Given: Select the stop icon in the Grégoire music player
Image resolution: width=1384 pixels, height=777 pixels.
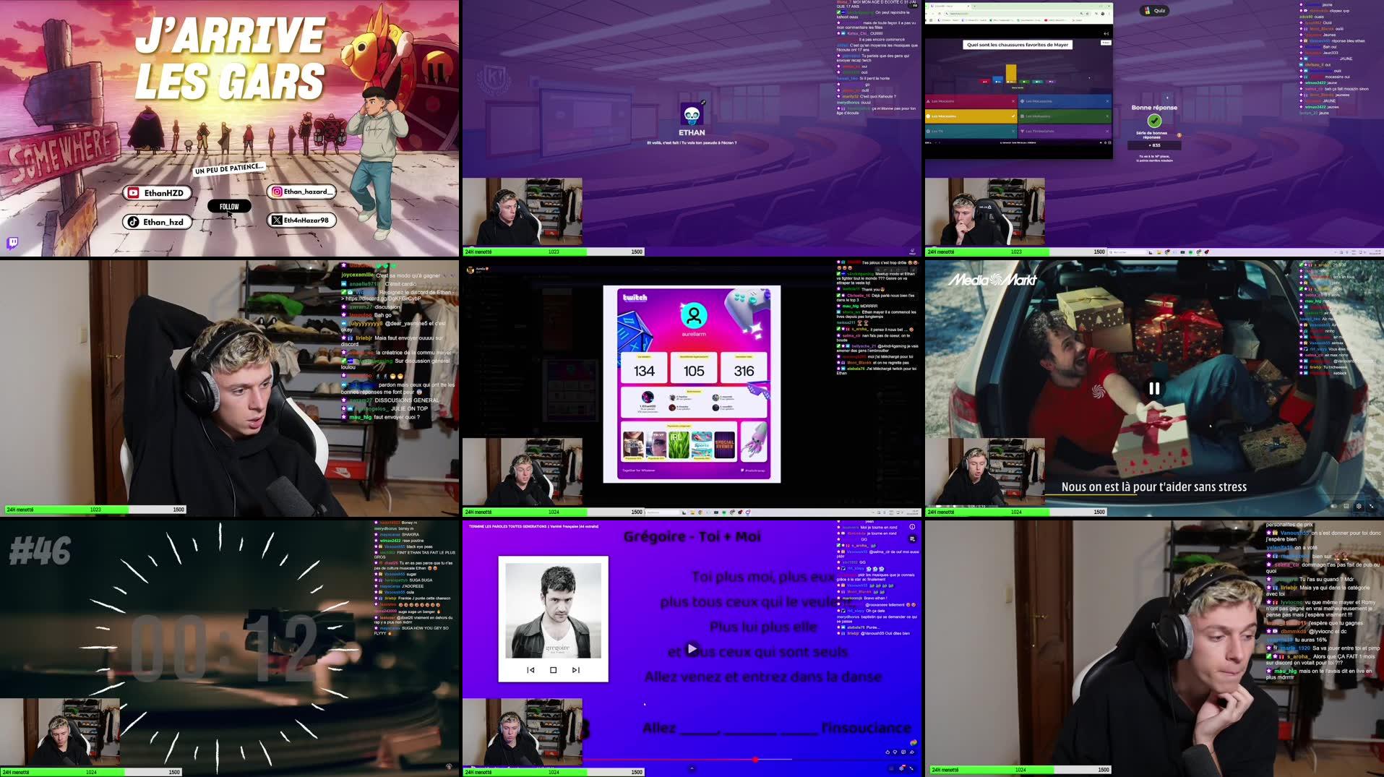Looking at the screenshot, I should (554, 671).
